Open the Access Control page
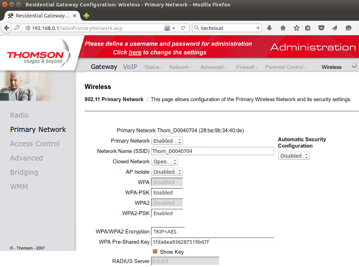This screenshot has width=359, height=267. (x=35, y=144)
